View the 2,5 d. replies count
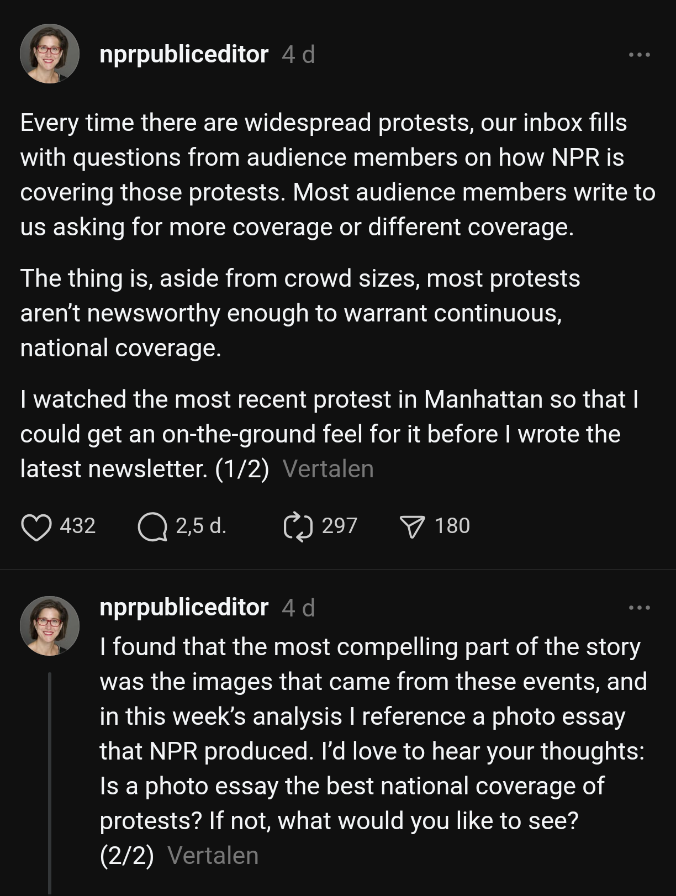 [201, 526]
